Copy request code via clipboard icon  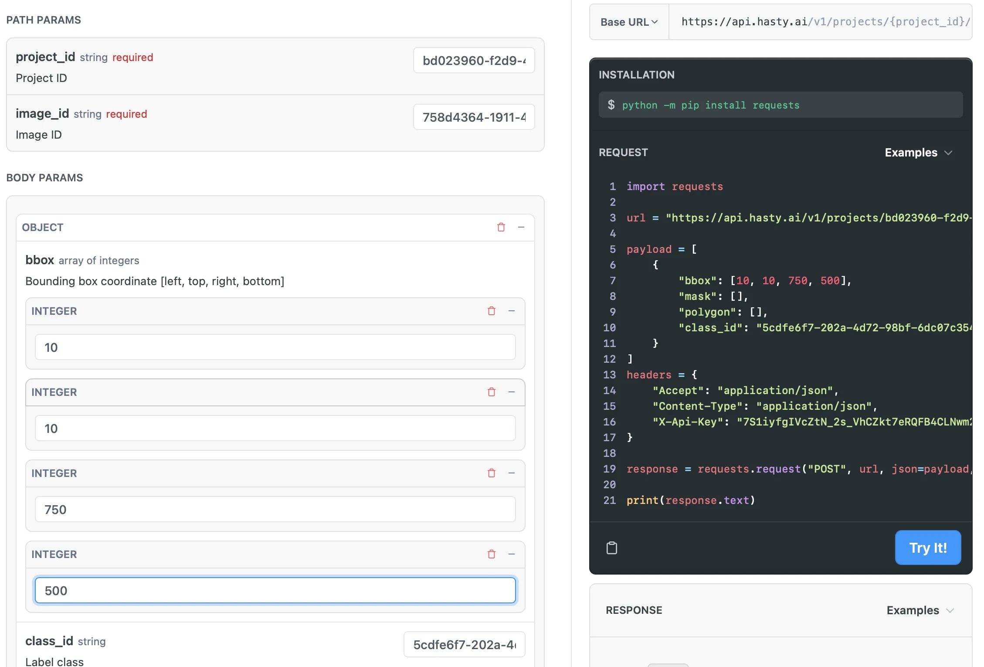point(612,548)
